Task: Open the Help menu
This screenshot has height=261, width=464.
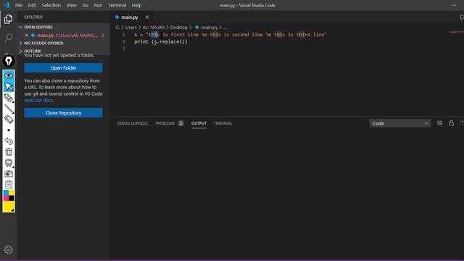Action: pyautogui.click(x=136, y=5)
